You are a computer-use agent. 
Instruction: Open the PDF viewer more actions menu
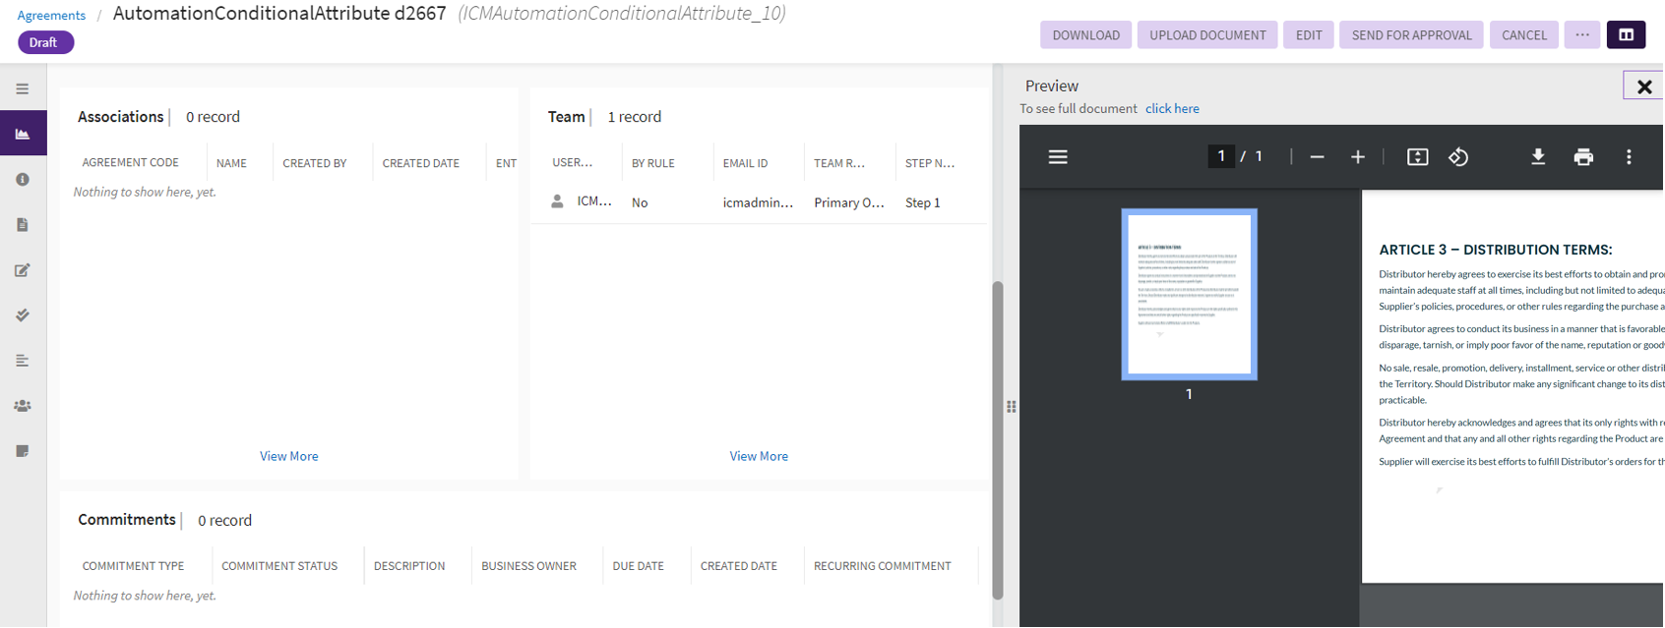(x=1629, y=157)
